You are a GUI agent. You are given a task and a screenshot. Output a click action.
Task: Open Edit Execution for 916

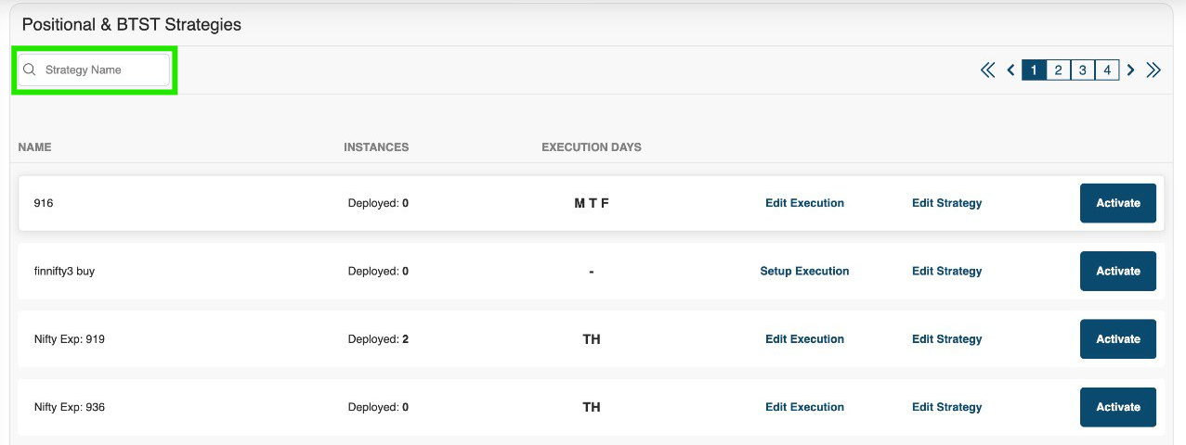[804, 203]
